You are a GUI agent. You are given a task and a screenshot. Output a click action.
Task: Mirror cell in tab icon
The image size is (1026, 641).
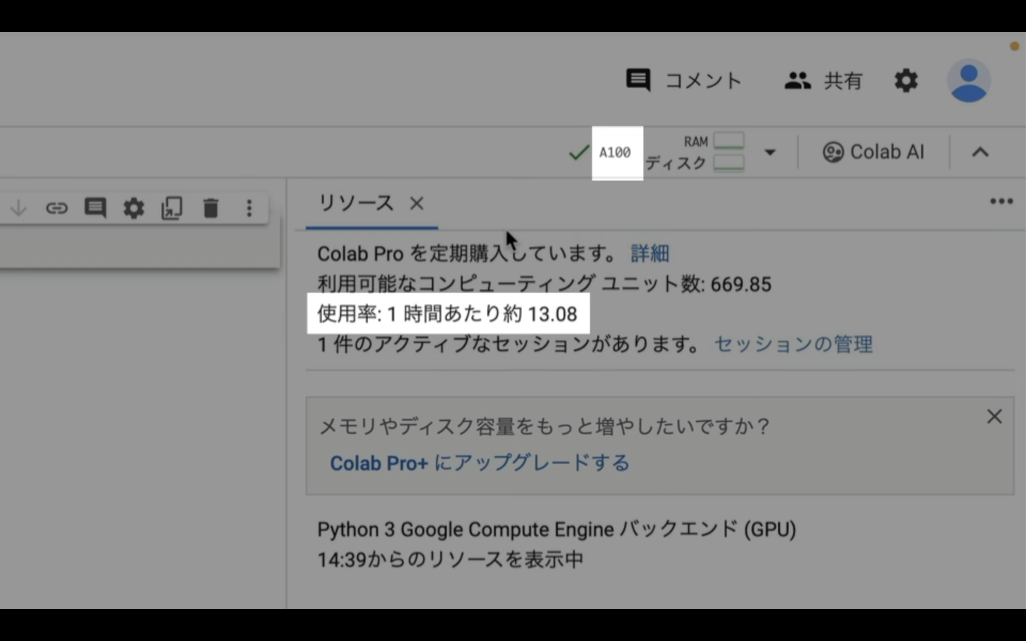pyautogui.click(x=172, y=208)
